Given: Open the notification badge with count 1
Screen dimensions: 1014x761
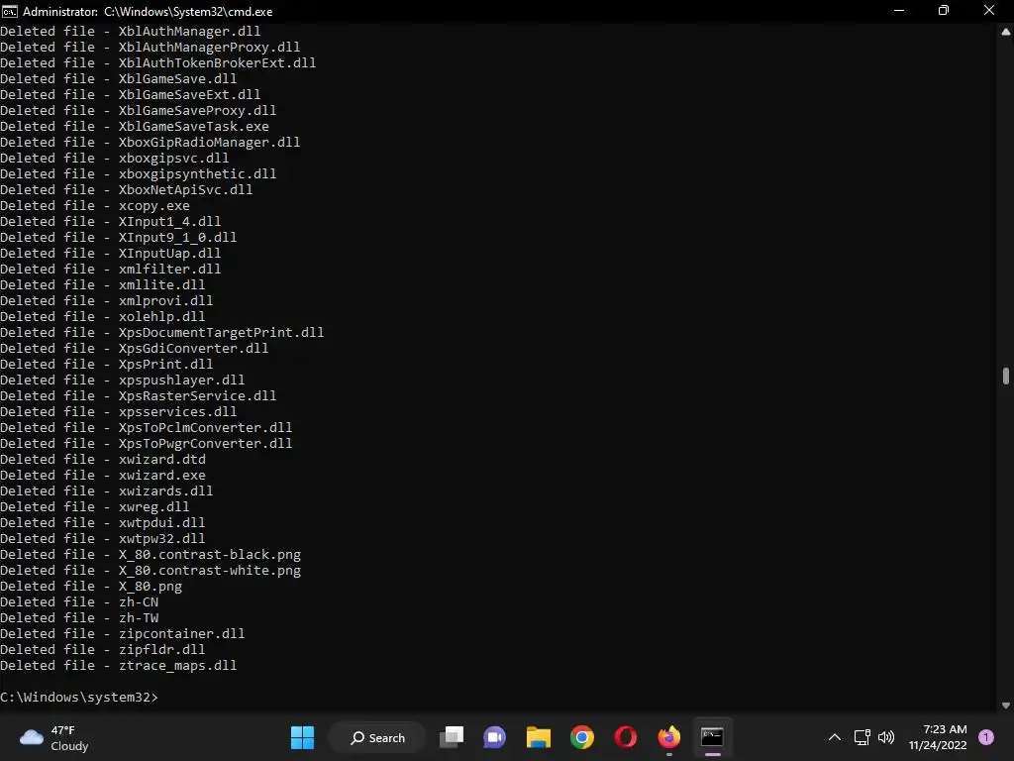Looking at the screenshot, I should (x=985, y=737).
